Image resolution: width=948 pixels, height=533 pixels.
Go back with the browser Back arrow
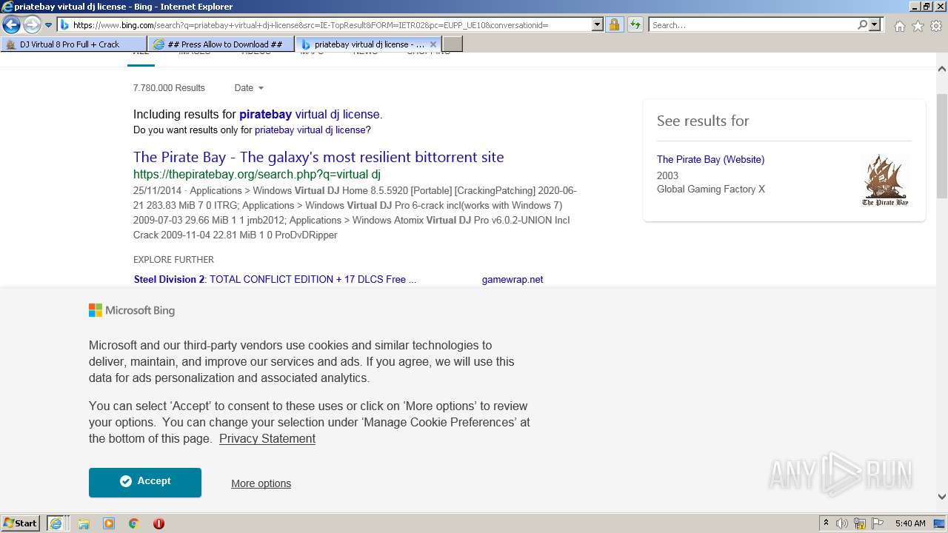(11, 25)
